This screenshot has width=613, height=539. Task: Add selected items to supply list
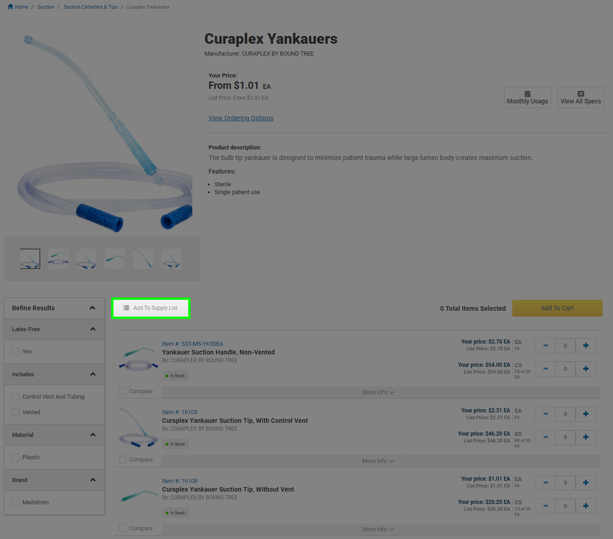click(151, 308)
